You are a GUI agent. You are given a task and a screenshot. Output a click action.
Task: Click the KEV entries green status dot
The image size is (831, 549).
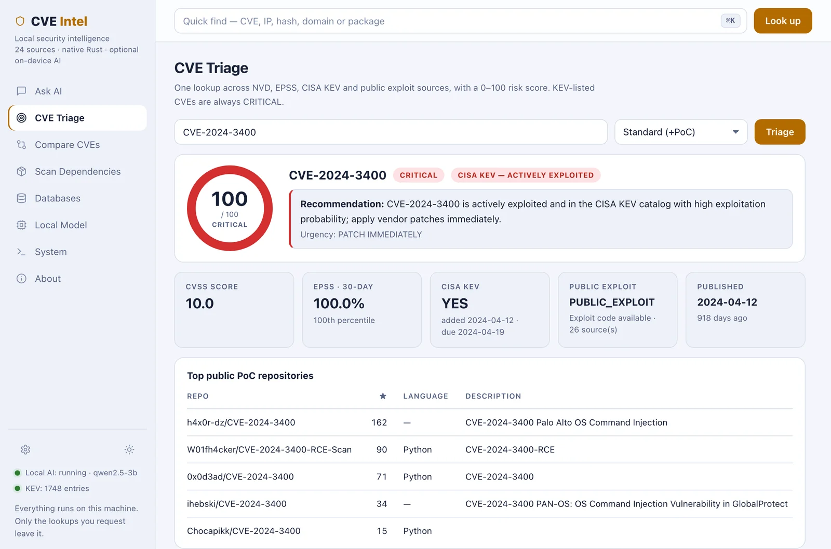[17, 488]
